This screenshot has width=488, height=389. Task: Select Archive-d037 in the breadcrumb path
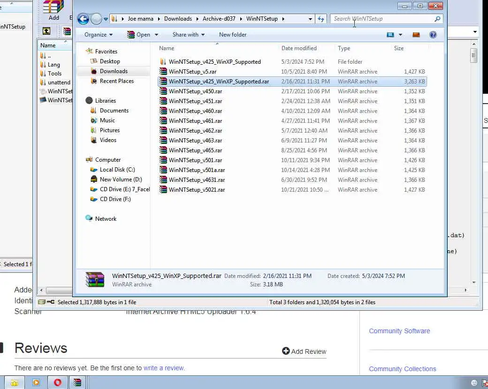point(219,19)
